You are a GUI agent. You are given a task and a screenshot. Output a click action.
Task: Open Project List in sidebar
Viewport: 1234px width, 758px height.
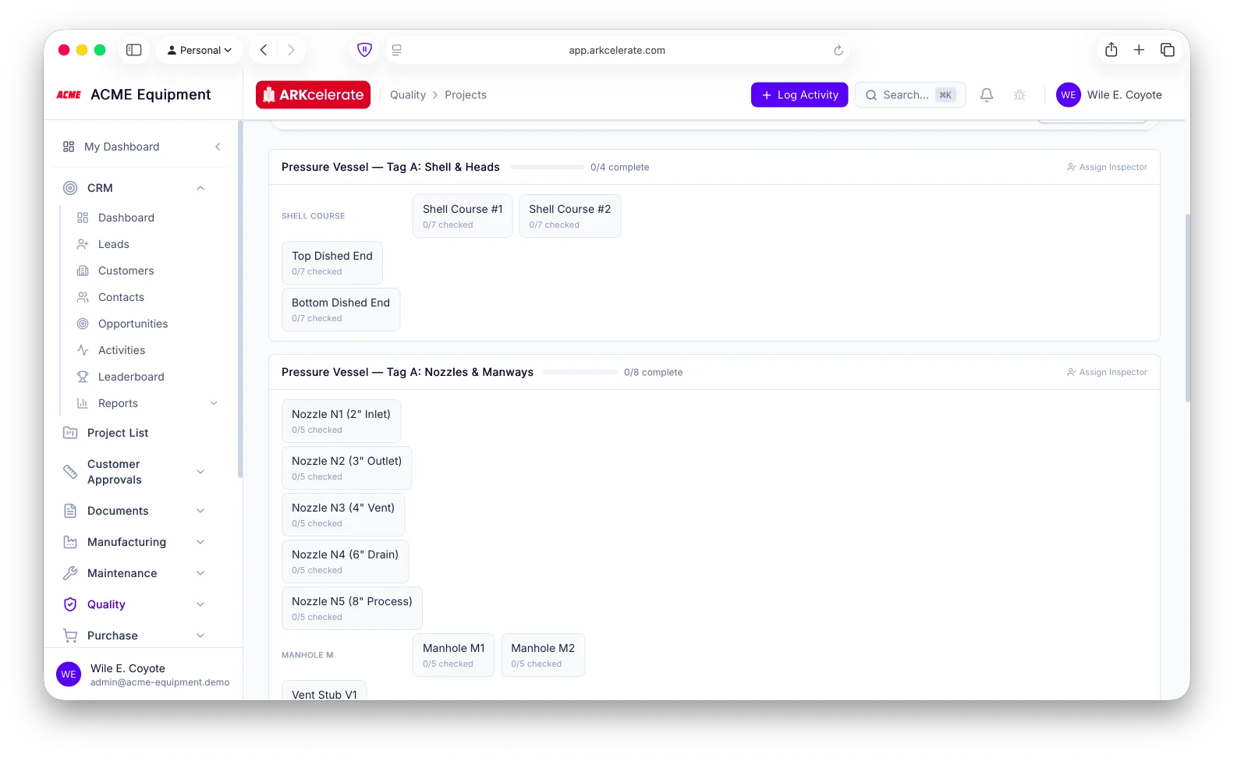(118, 433)
